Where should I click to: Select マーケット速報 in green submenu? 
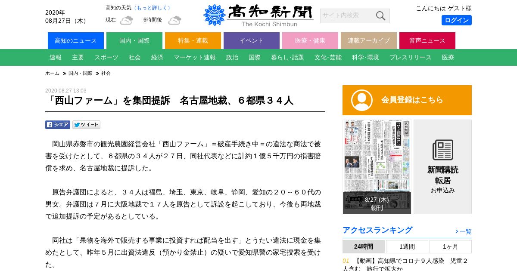[195, 57]
